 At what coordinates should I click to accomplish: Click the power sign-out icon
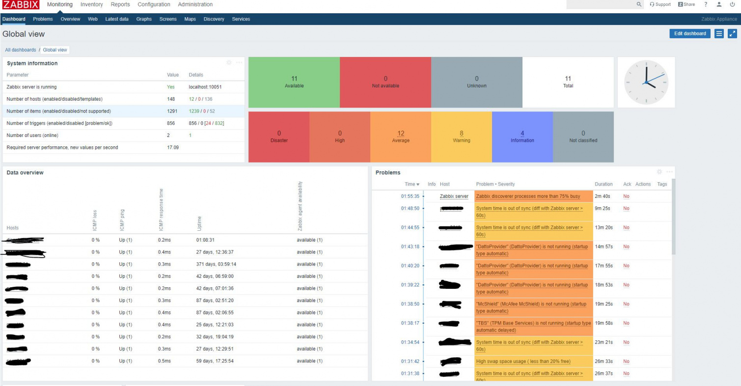[x=732, y=4]
